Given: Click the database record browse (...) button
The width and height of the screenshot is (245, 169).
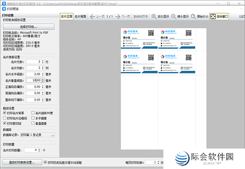Looking at the screenshot, I should [53, 135].
